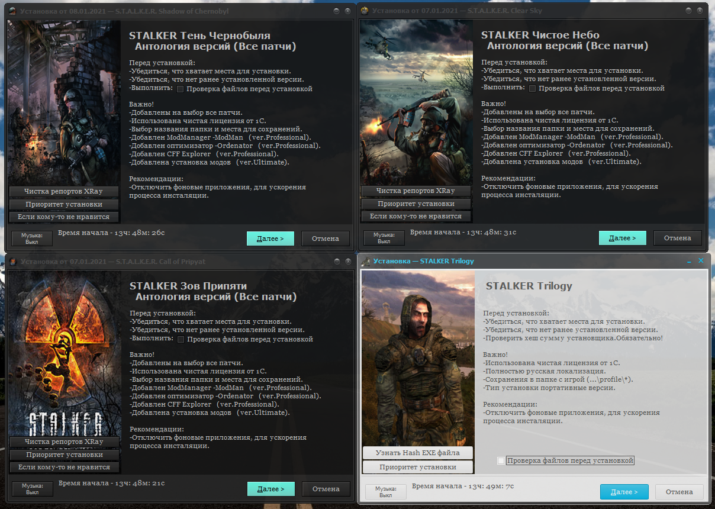Click Узнать Hash EXE файла button

[418, 453]
